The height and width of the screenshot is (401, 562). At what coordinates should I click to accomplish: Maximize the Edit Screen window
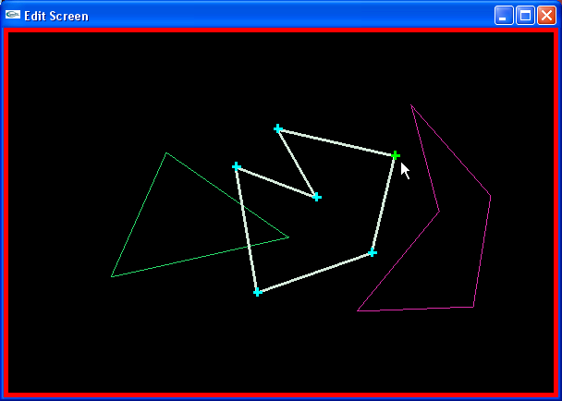(x=525, y=15)
